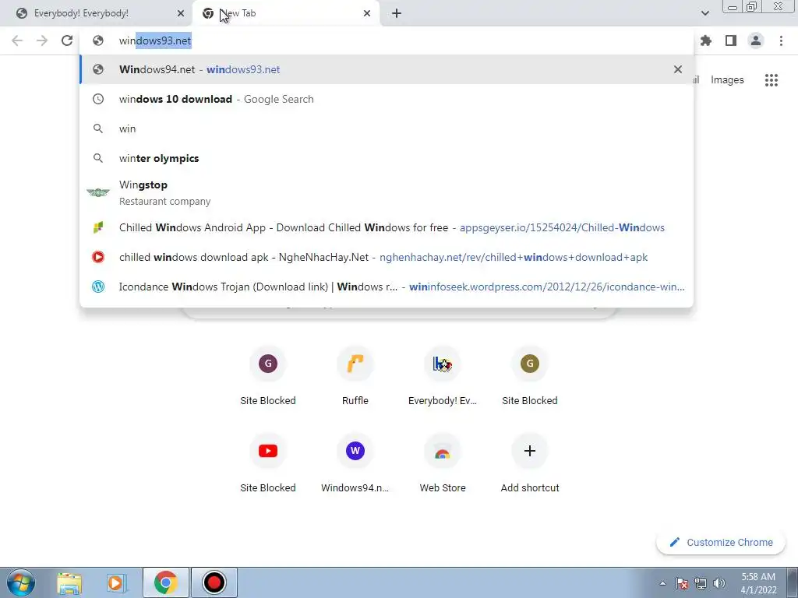Open chilled windows download apk suggestion
This screenshot has height=598, width=798.
(387, 257)
